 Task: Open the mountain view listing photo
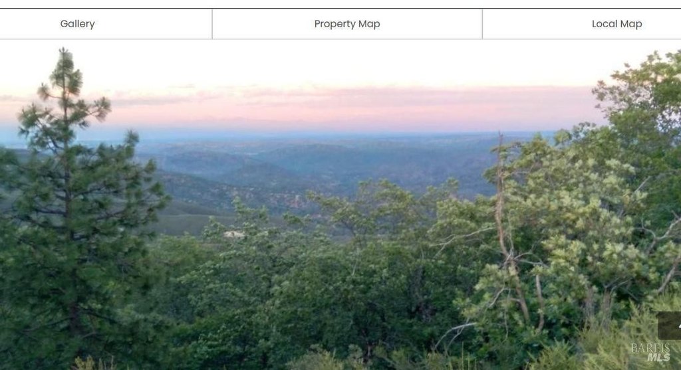point(340,205)
